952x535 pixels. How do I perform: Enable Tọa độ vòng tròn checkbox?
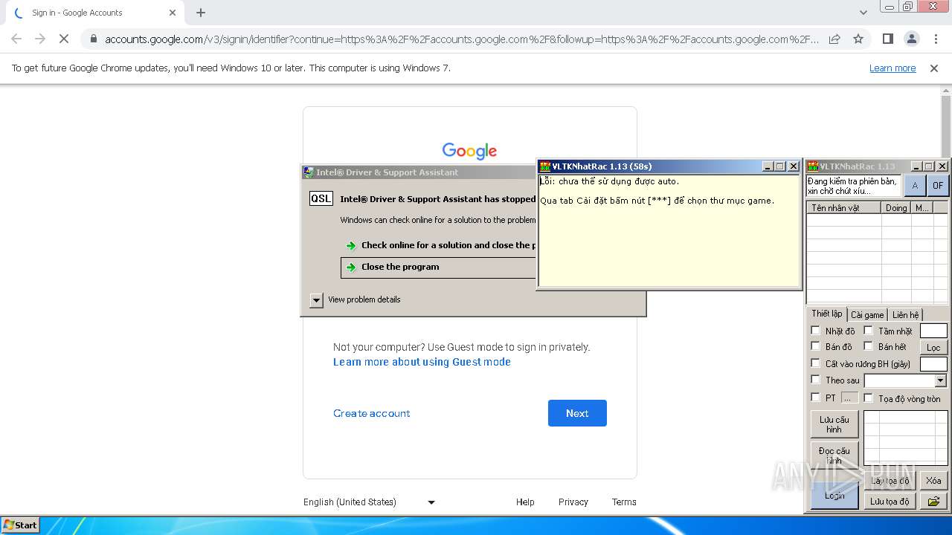tap(868, 398)
